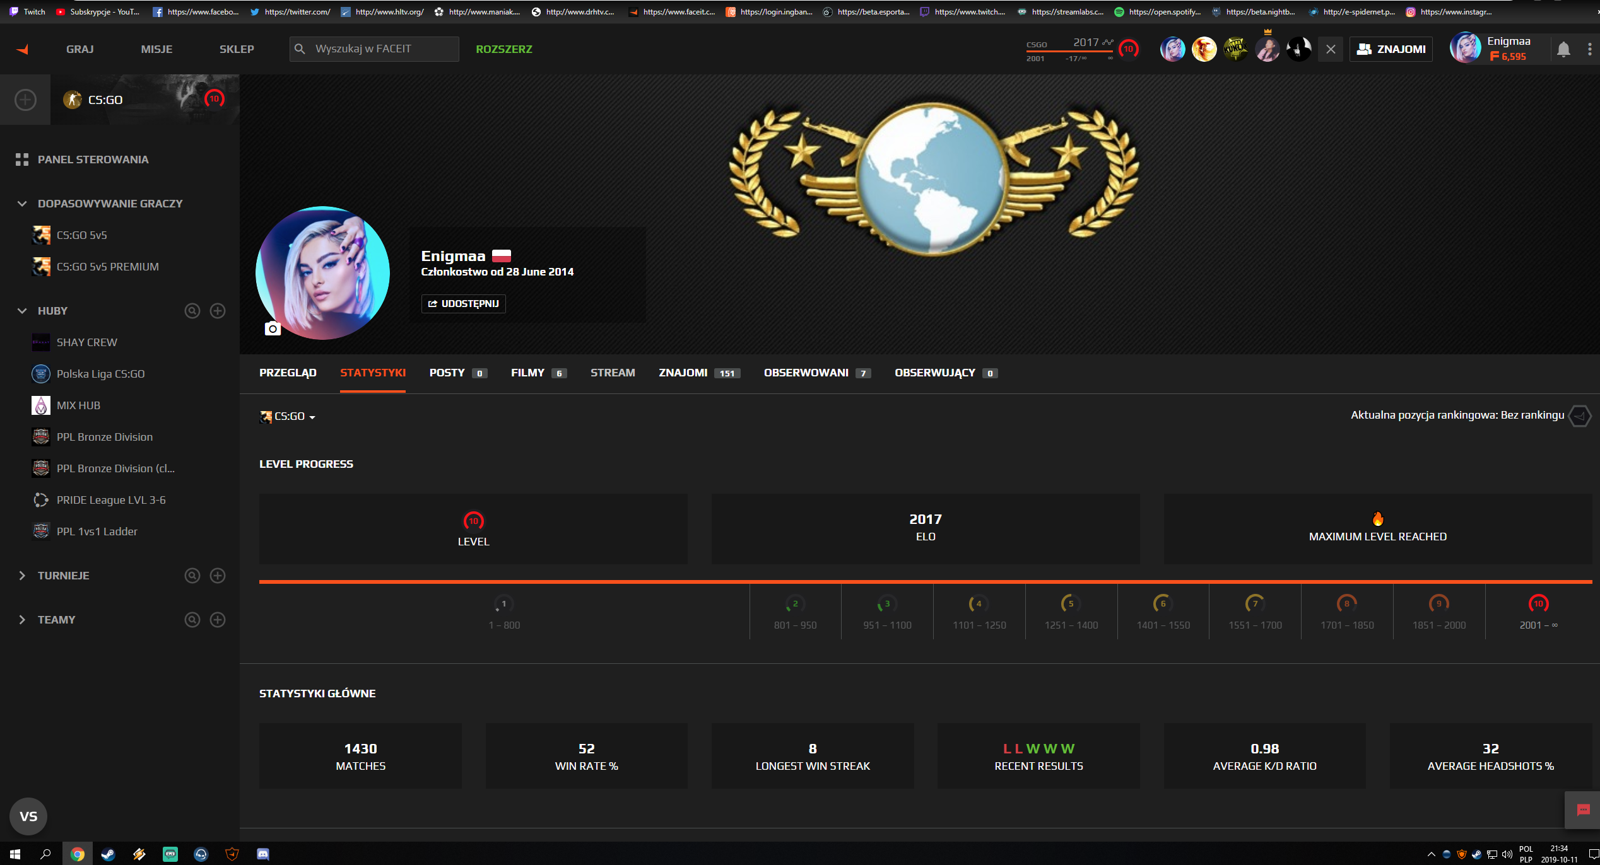Screen dimensions: 1600x865
Task: Switch to the PRZEGLĄD tab
Action: pyautogui.click(x=288, y=373)
